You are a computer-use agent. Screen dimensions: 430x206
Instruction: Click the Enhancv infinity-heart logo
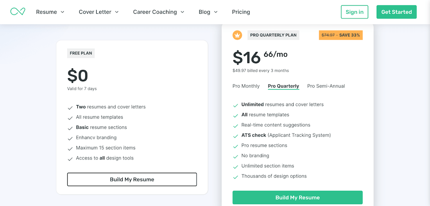point(18,11)
